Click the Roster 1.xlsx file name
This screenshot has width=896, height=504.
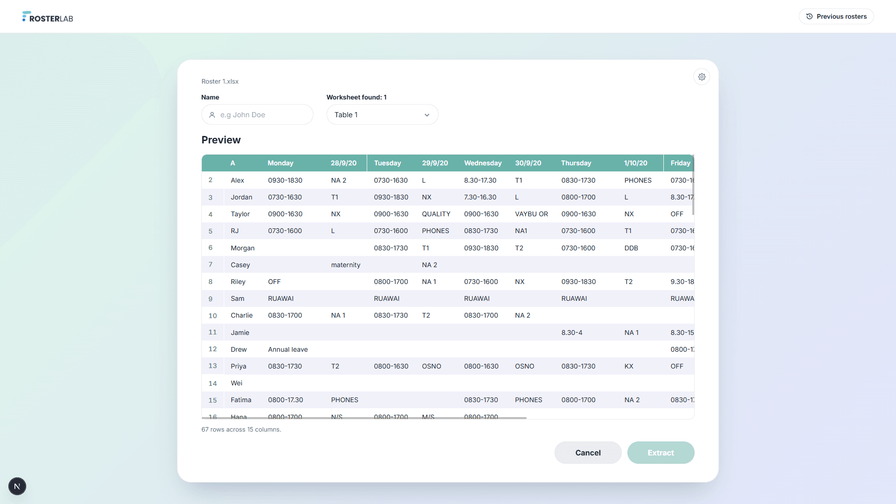(220, 81)
